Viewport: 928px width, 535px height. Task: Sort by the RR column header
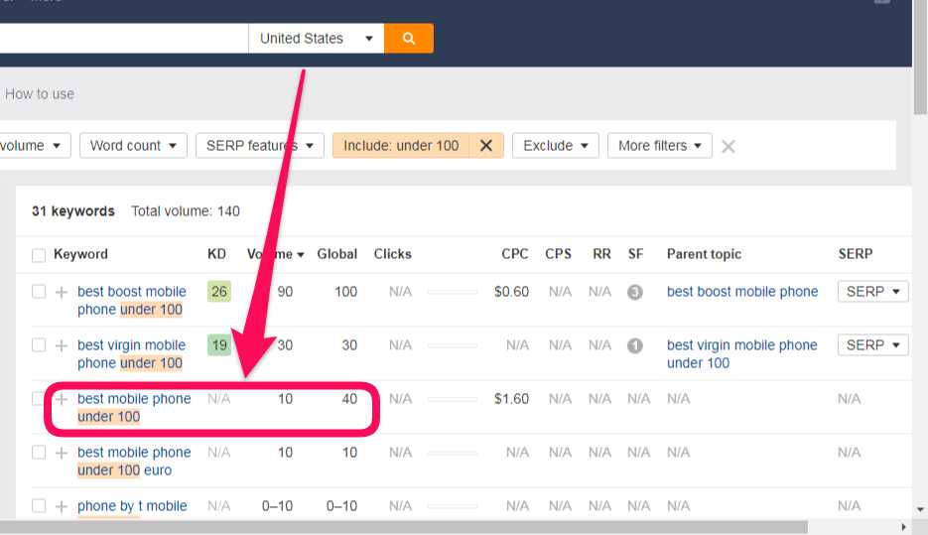point(601,254)
